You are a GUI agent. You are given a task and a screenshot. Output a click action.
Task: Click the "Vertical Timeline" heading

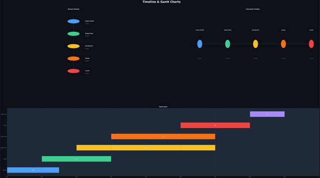[73, 9]
